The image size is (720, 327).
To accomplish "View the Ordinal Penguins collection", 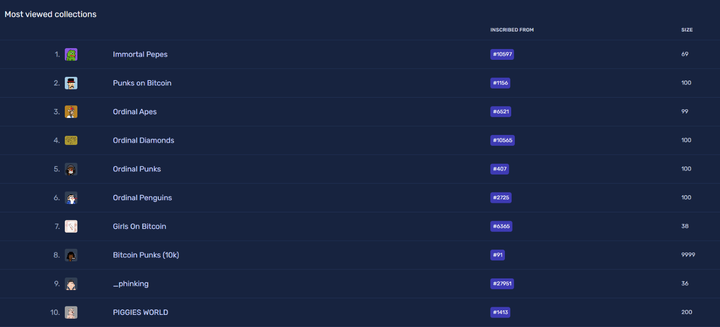I will [x=142, y=198].
